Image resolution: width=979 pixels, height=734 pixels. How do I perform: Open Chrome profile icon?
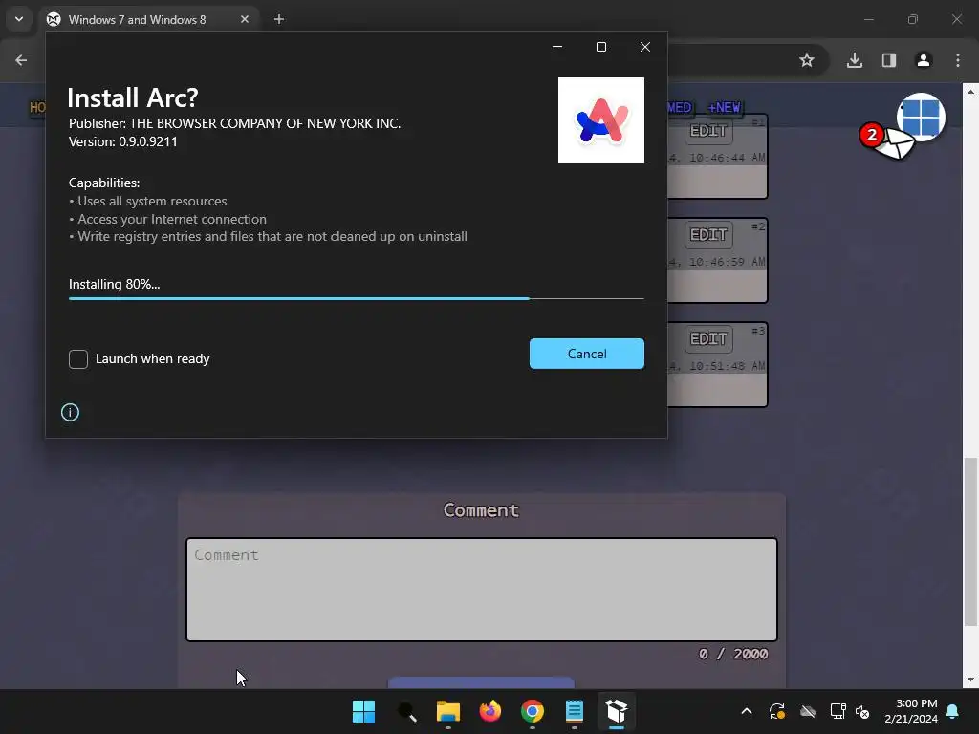click(x=923, y=60)
